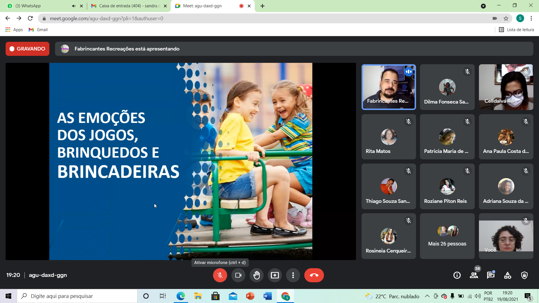
Task: Open the Gmail bookmark in the bookmarks bar
Action: point(38,30)
